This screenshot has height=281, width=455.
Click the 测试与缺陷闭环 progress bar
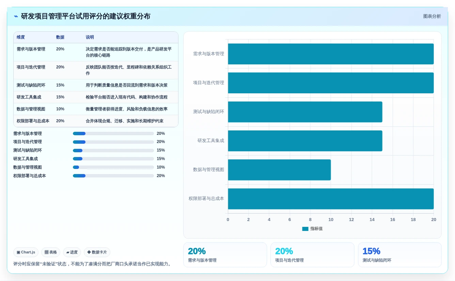[113, 150]
